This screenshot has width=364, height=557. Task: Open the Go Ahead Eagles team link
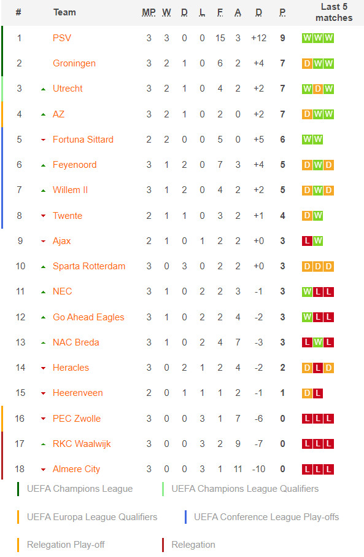(88, 317)
